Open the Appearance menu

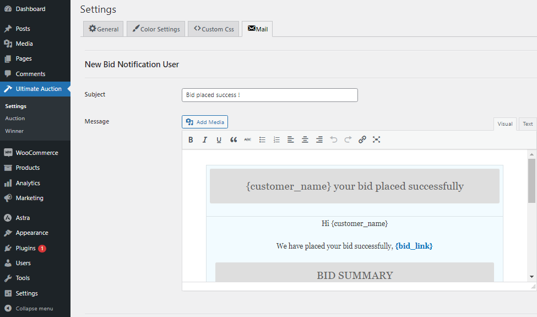click(x=35, y=233)
